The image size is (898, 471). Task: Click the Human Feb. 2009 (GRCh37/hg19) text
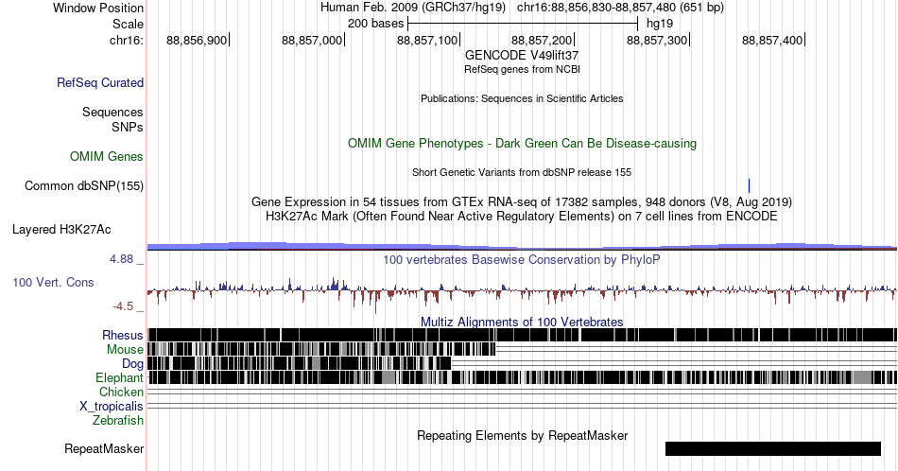[x=413, y=8]
